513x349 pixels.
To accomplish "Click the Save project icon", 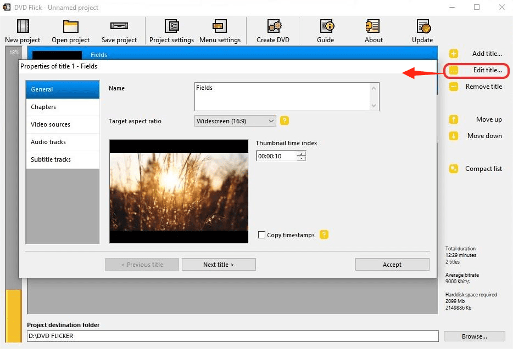I will [119, 26].
